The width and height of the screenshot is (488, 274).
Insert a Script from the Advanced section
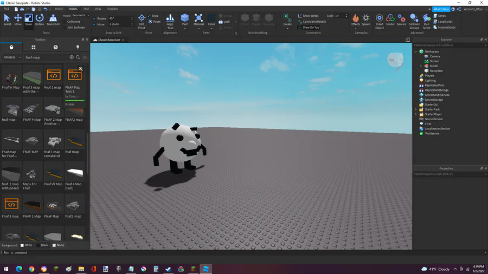440,16
